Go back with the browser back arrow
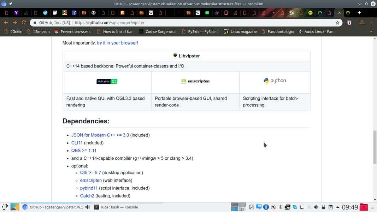 [6, 22]
